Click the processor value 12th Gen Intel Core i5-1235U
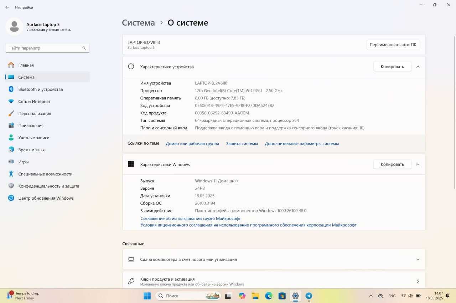 tap(239, 91)
